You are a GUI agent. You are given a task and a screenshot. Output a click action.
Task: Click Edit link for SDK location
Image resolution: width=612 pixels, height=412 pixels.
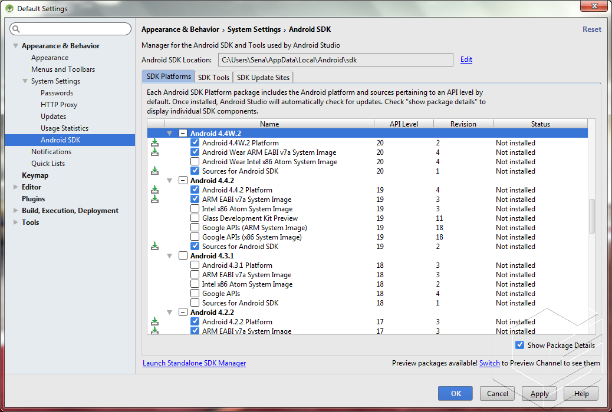466,59
